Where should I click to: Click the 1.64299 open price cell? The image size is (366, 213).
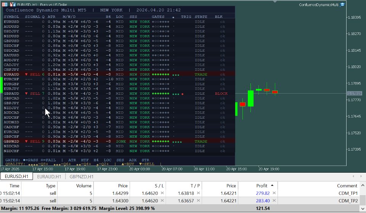120,193
